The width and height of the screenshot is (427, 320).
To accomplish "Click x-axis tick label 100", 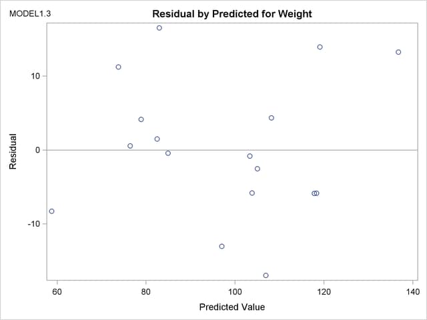I will (235, 291).
